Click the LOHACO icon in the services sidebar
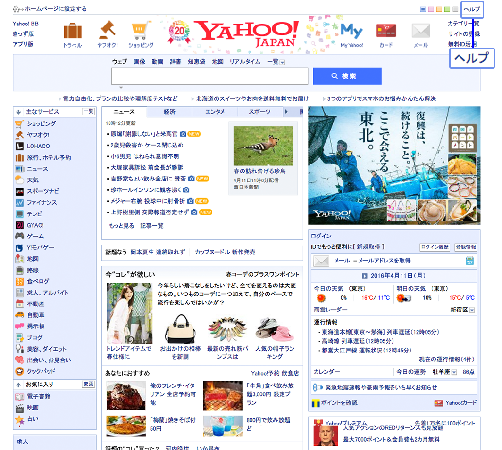The width and height of the screenshot is (502, 450). click(19, 146)
